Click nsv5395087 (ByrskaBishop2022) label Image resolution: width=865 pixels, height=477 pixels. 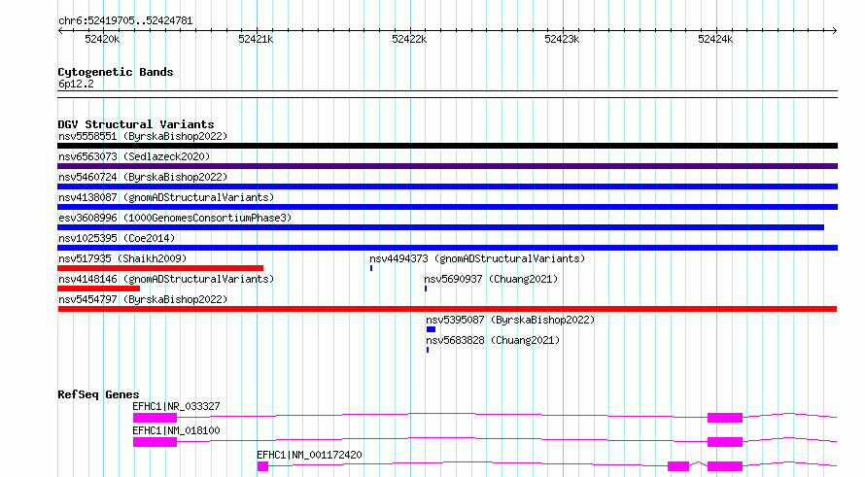(x=510, y=320)
